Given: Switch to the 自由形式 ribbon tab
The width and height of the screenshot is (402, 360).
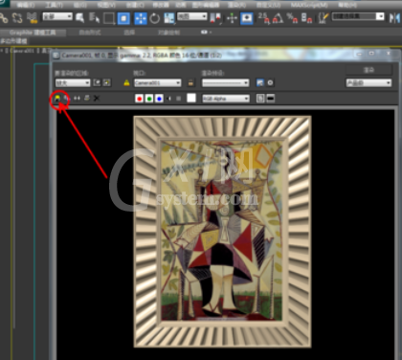Looking at the screenshot, I should pos(90,33).
